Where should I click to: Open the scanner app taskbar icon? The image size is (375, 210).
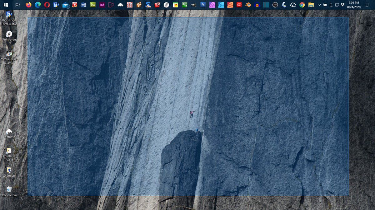pos(284,5)
